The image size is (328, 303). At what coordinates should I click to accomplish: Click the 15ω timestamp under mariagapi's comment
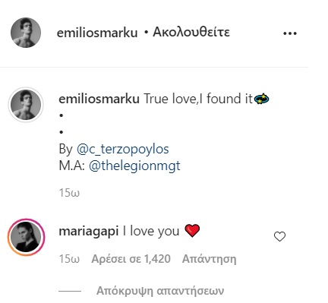coord(69,259)
